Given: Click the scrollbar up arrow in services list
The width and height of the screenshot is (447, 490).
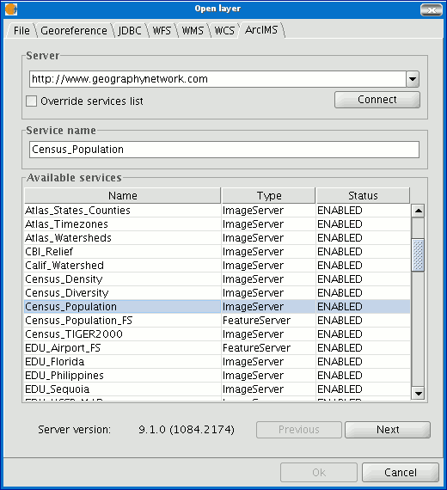Looking at the screenshot, I should [418, 211].
